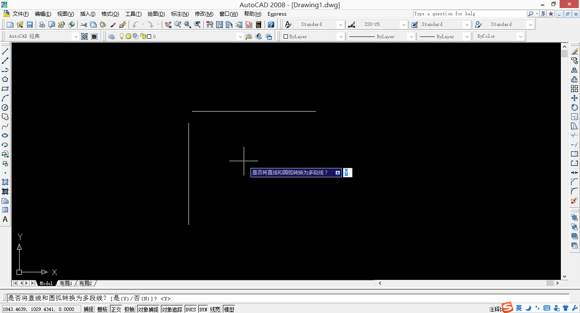Viewport: 580px width, 313px height.
Task: Open the Help question mark icon
Action: coord(271,25)
